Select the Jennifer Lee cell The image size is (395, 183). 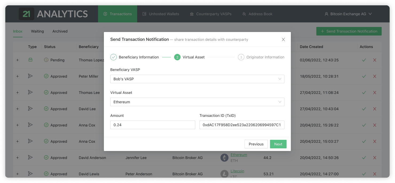(x=136, y=158)
